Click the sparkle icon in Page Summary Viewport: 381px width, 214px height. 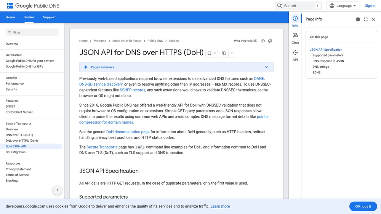85,67
